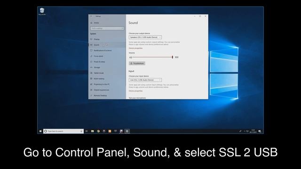Minimize the Settings window

point(195,16)
